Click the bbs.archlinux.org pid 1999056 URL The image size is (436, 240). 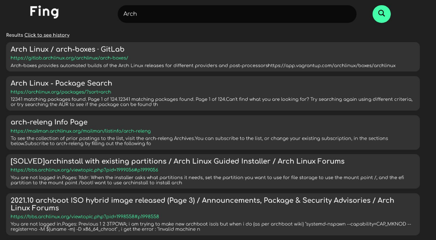(x=84, y=170)
